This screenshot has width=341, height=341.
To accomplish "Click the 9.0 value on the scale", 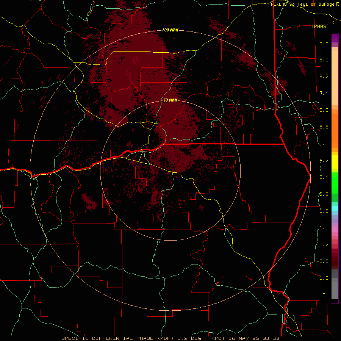I will pos(324,59).
